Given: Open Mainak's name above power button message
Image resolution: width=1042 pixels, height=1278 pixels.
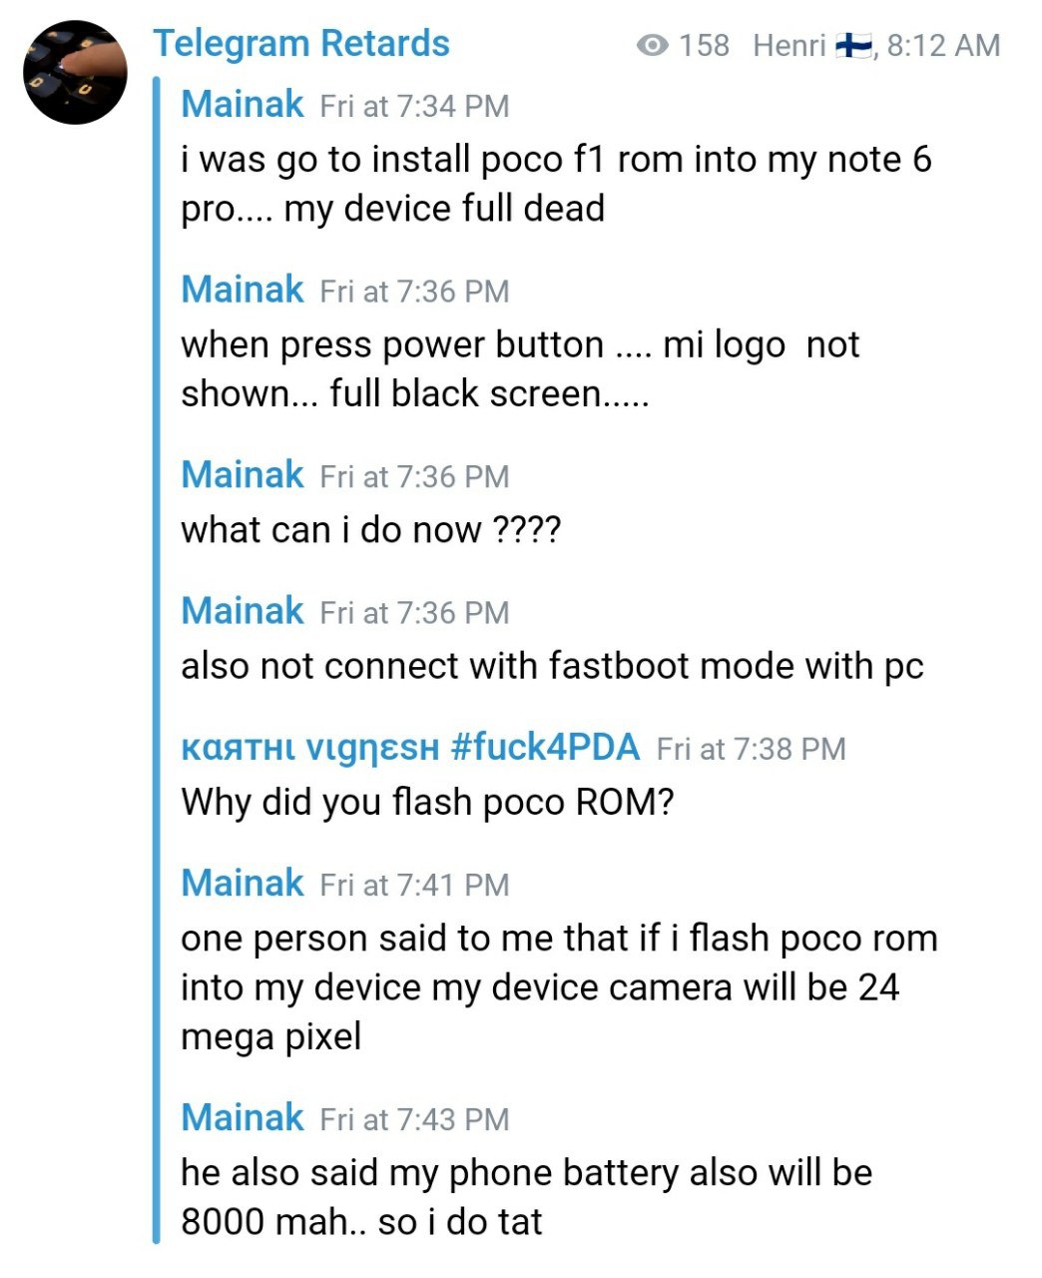Looking at the screenshot, I should [x=243, y=290].
